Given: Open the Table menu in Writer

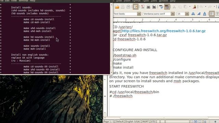Looking at the screenshot, I should click(145, 1).
